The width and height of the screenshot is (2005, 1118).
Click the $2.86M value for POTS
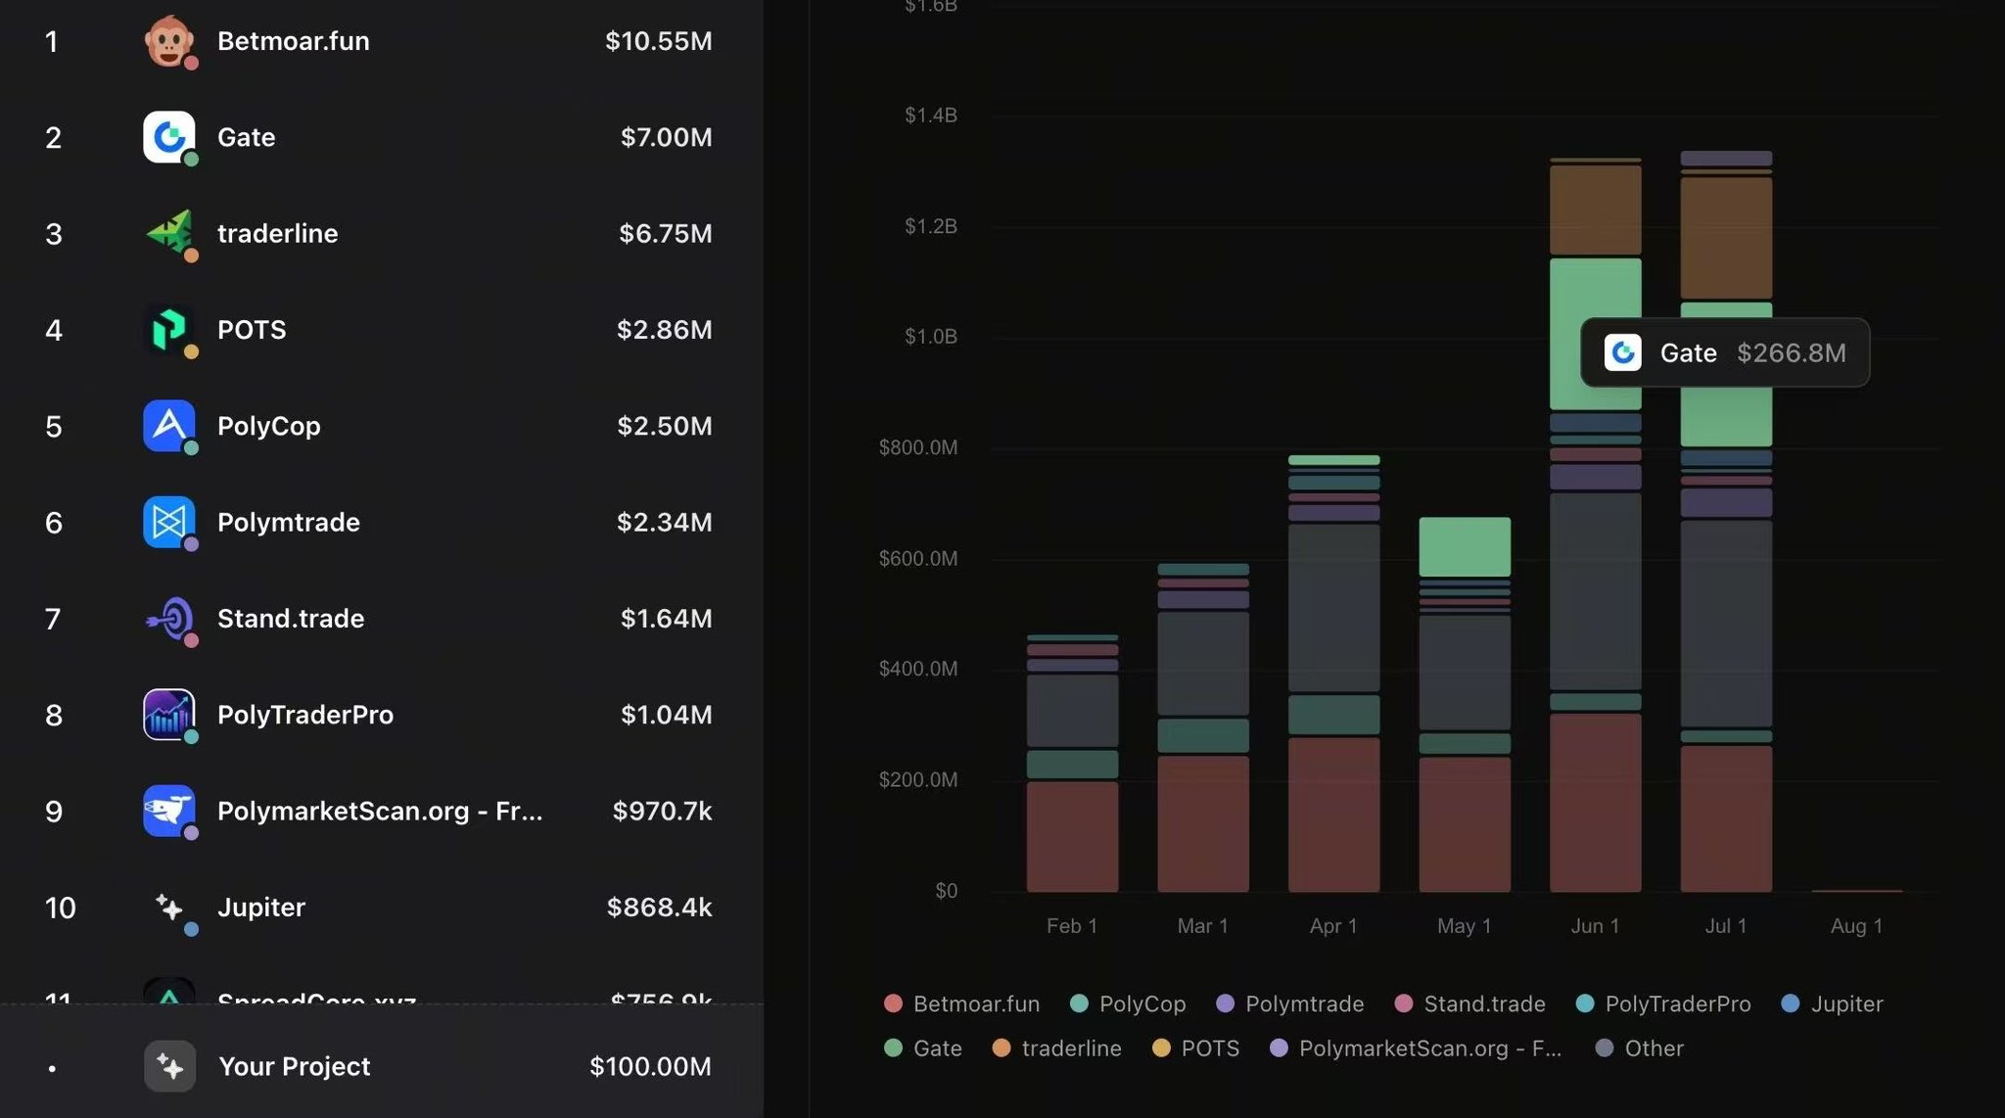click(x=665, y=329)
